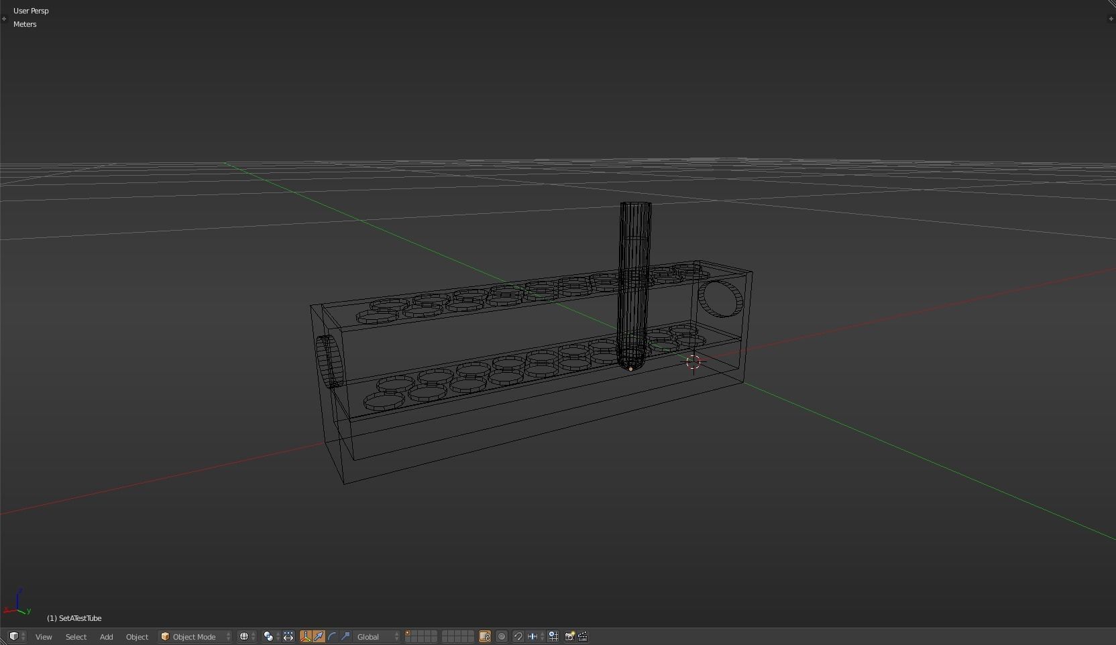Open the Global transform orientation dropdown
Screen dimensions: 1116x645
377,636
